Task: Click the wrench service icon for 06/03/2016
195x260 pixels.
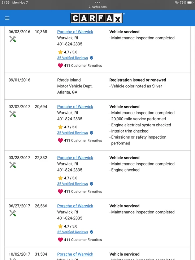Action: (x=13, y=39)
